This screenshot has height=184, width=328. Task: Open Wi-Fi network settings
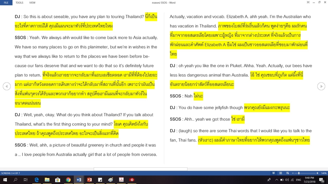coord(292,180)
